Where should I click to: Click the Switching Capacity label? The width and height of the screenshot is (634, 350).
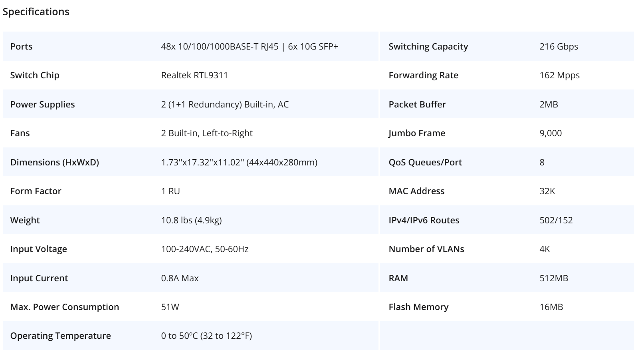pyautogui.click(x=428, y=46)
